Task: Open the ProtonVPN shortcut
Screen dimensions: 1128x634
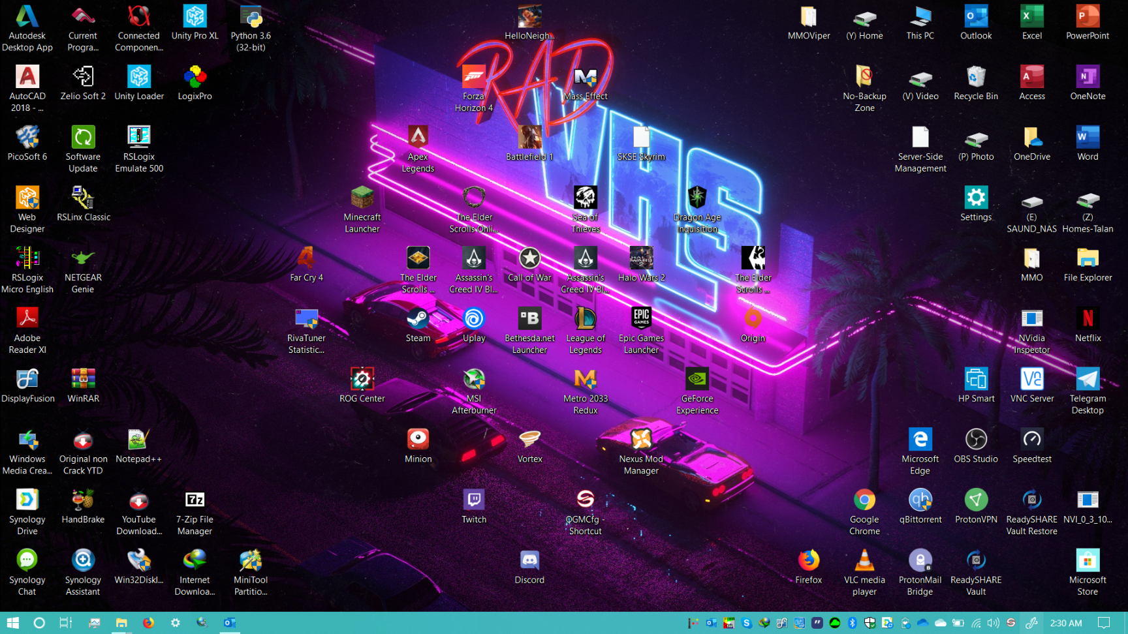Action: (x=976, y=507)
